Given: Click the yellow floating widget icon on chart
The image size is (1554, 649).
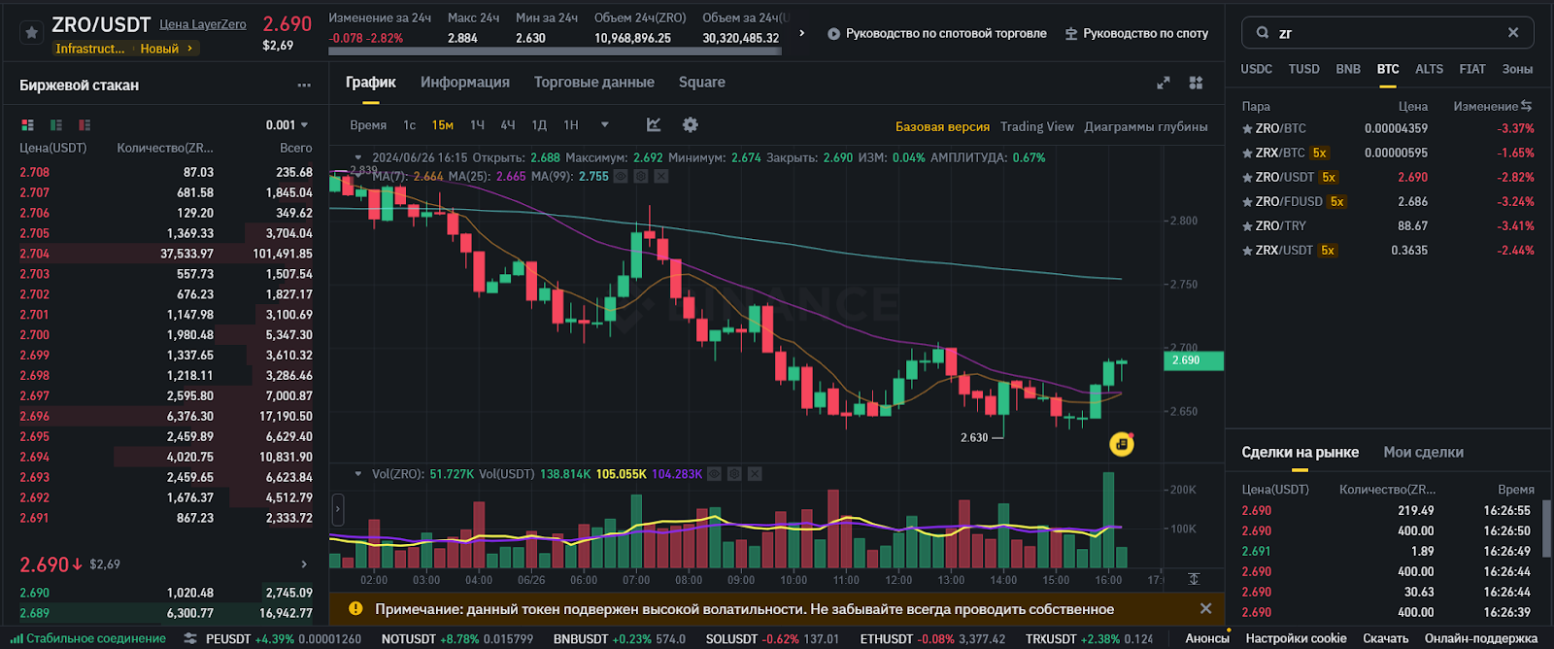Looking at the screenshot, I should click(x=1122, y=444).
